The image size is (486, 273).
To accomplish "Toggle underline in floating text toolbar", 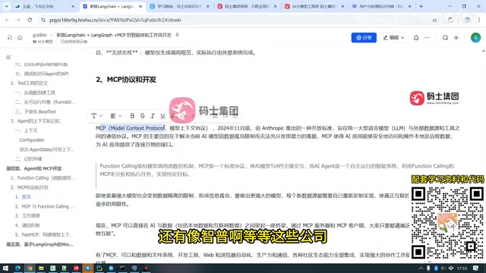I will click(163, 116).
